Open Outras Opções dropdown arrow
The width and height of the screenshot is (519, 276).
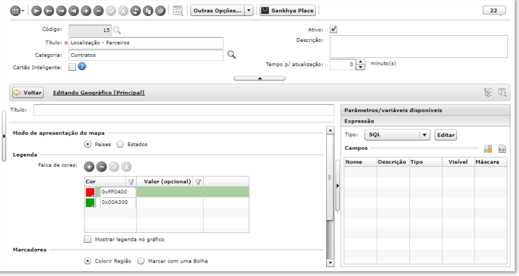click(249, 10)
